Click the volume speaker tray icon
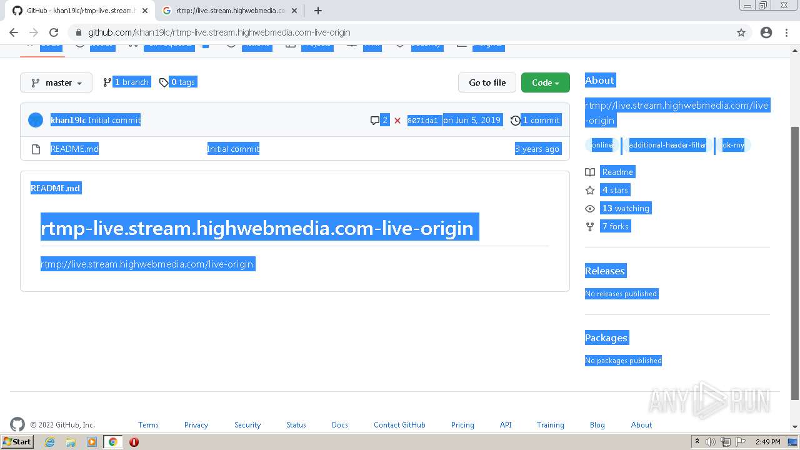The width and height of the screenshot is (800, 450). click(711, 442)
